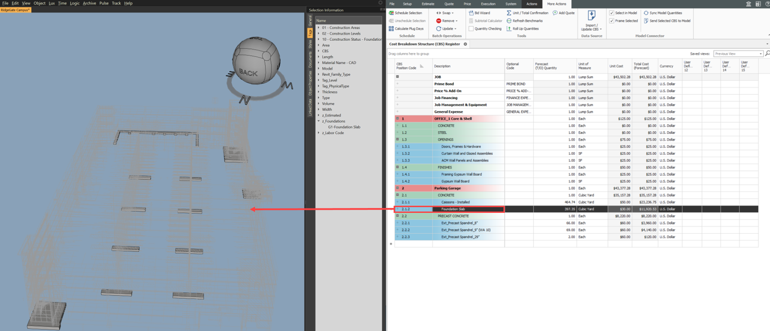Viewport: 770px width, 331px height.
Task: Toggle the Frame Selected checkbox
Action: pos(611,21)
